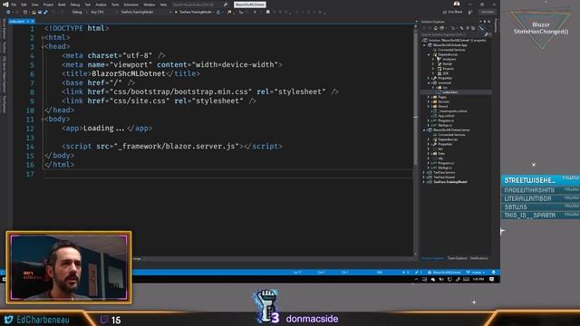
Task: Click the webcam video thumbnail
Action: click(69, 268)
